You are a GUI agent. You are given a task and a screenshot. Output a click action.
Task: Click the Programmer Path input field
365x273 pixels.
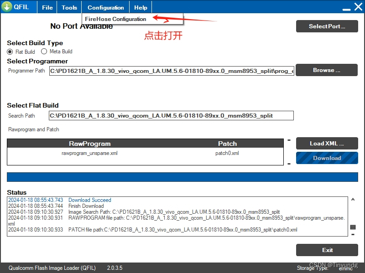pyautogui.click(x=172, y=71)
